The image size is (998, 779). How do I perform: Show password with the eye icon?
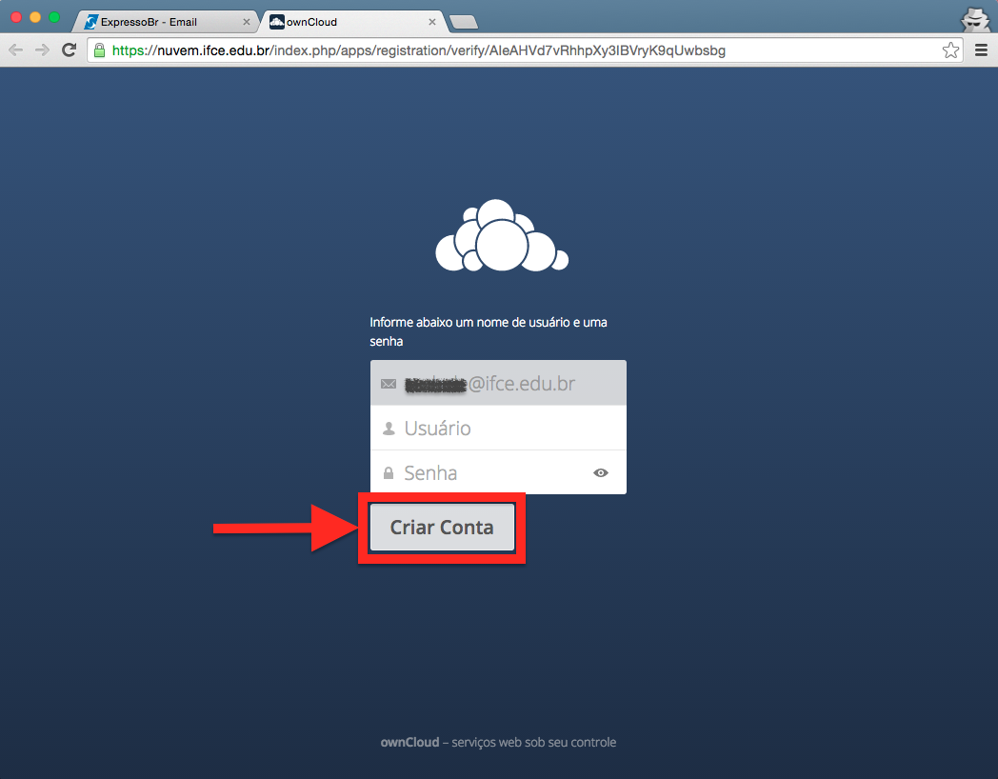click(x=601, y=473)
